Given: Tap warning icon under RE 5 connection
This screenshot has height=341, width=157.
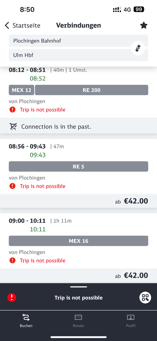Looking at the screenshot, I should [x=13, y=186].
